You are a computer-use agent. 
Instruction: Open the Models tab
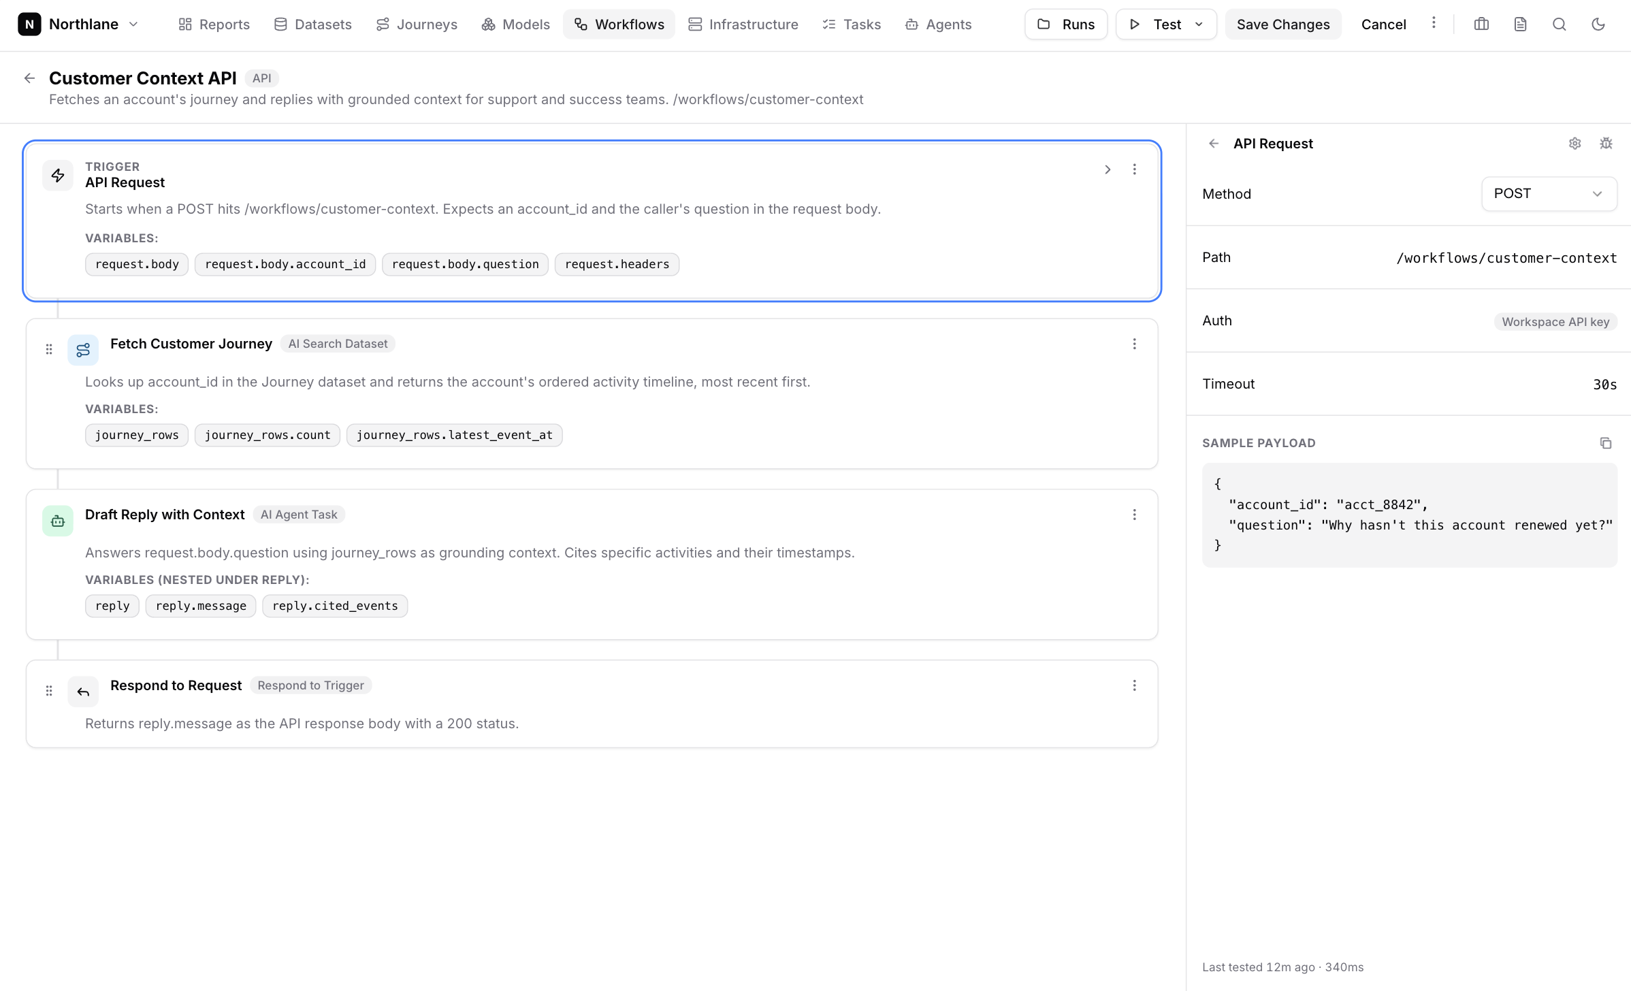[x=515, y=25]
